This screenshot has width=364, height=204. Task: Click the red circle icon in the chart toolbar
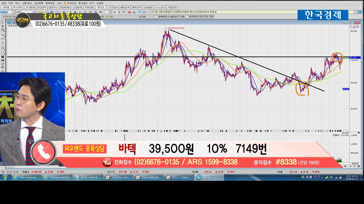[129, 12]
